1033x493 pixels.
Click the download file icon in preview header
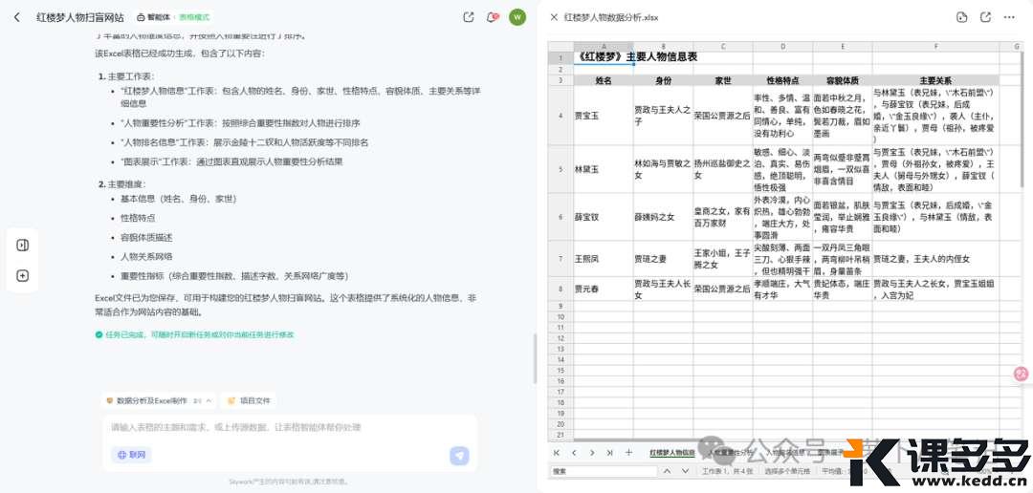(x=961, y=17)
